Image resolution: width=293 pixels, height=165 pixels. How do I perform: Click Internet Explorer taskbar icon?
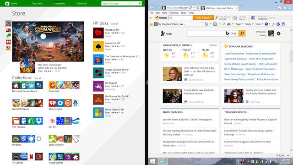(163, 161)
